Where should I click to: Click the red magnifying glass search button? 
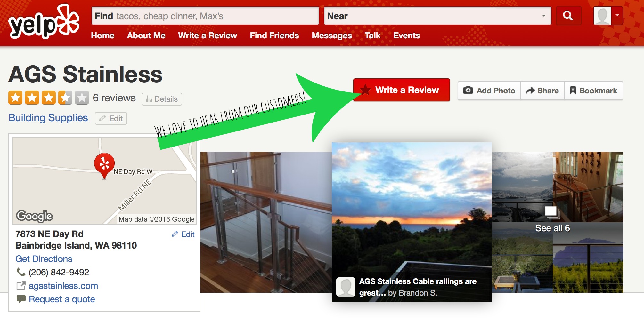pyautogui.click(x=568, y=16)
